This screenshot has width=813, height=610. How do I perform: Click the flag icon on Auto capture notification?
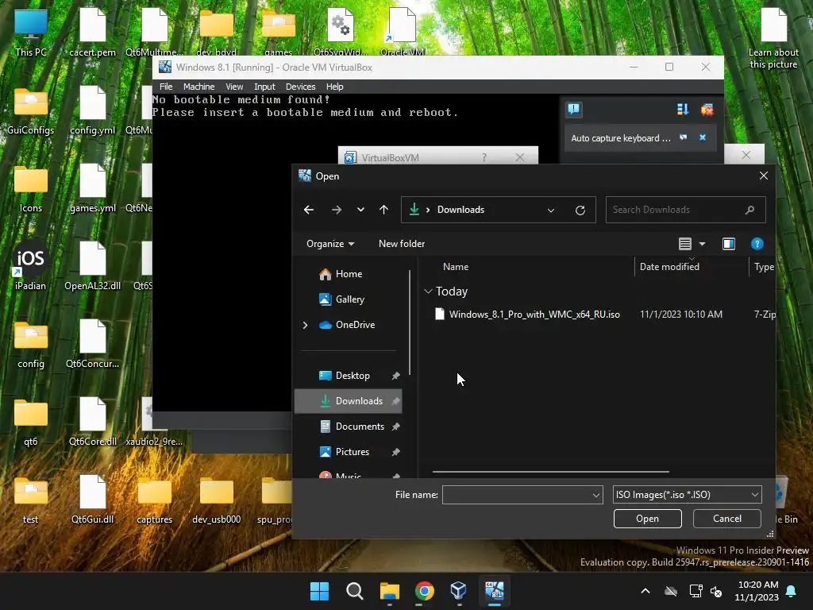684,137
